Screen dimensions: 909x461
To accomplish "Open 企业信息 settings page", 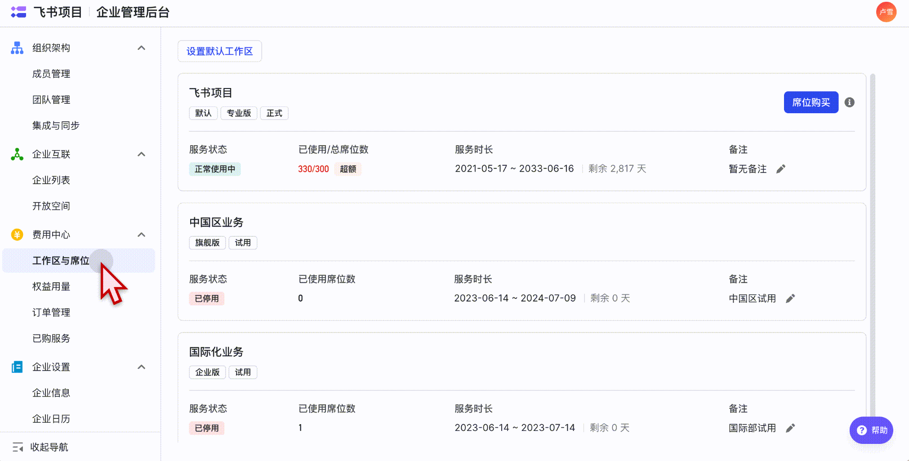I will (x=51, y=393).
